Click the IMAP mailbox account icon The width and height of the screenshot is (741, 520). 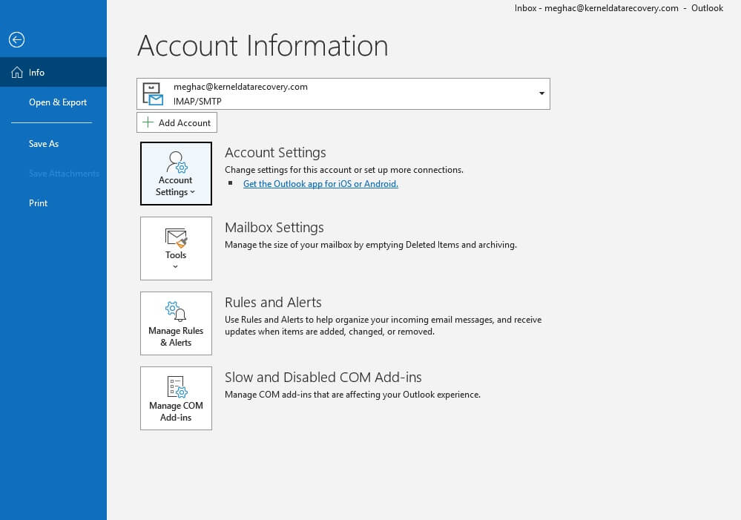click(x=153, y=94)
